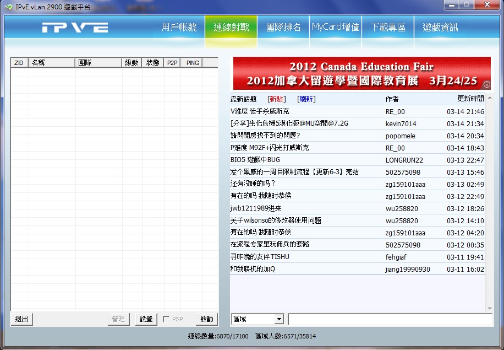Click the 新貼 link
This screenshot has height=350, width=504.
pos(276,99)
